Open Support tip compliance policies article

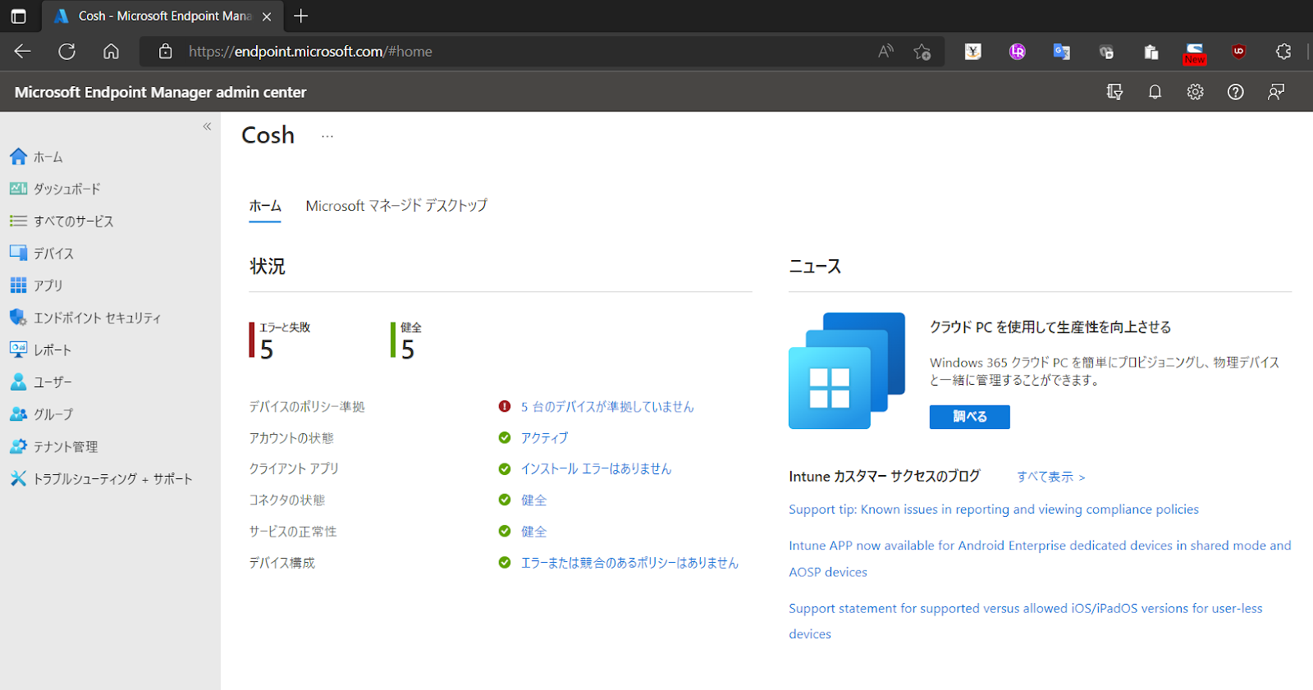[x=994, y=510]
